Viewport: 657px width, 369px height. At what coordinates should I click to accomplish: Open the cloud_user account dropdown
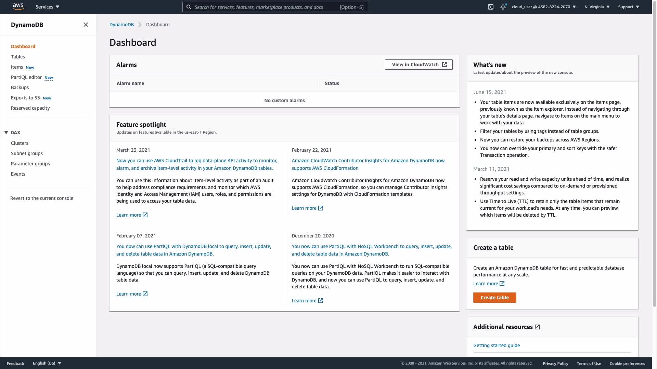[x=543, y=7]
